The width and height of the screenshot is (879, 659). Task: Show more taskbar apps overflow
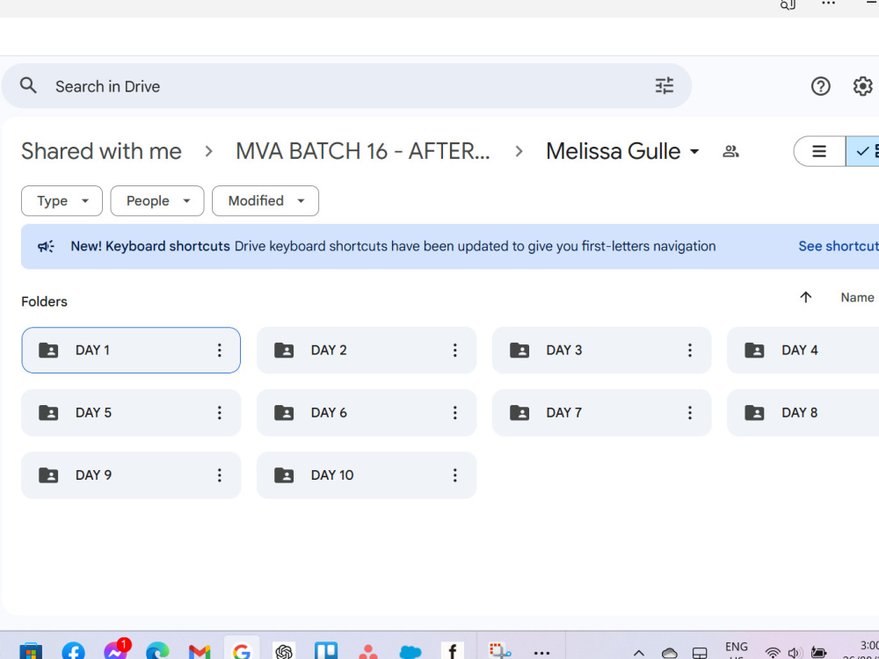click(541, 653)
